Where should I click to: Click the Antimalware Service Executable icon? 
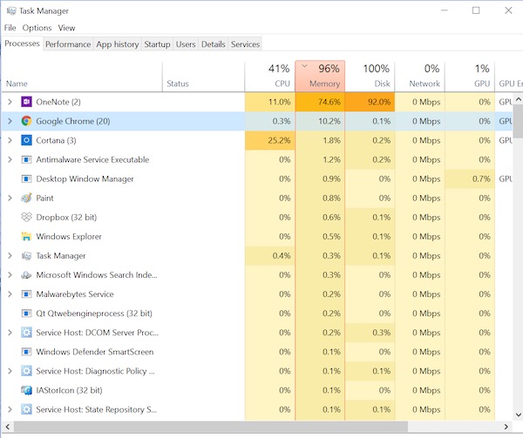click(x=26, y=159)
